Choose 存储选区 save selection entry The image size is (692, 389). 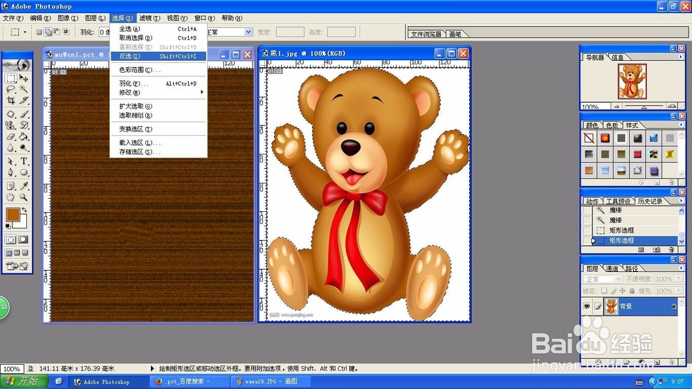pos(158,152)
